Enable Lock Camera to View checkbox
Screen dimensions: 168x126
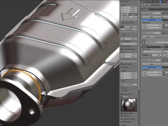(121, 49)
